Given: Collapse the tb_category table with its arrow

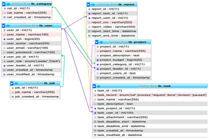Looking at the screenshot, I should point(4,4).
